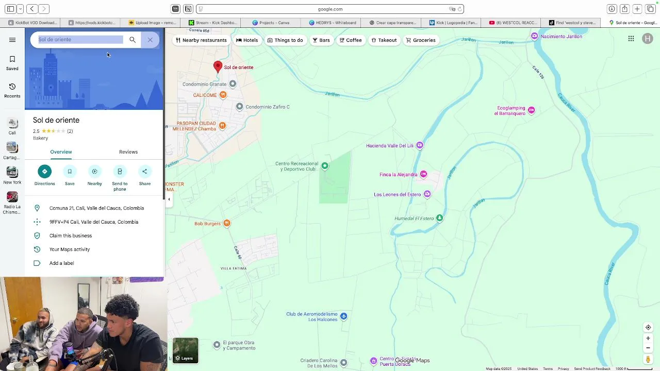Select Bob Burgers restaurant marker
The width and height of the screenshot is (660, 371).
pyautogui.click(x=227, y=223)
